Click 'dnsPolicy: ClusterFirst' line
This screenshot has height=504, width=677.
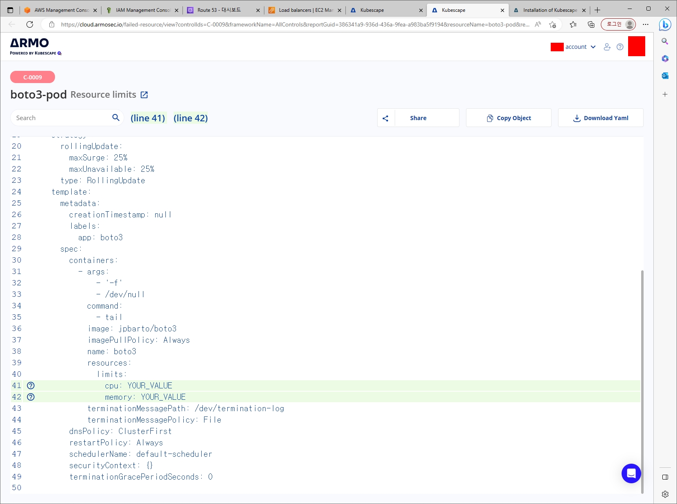(x=121, y=431)
